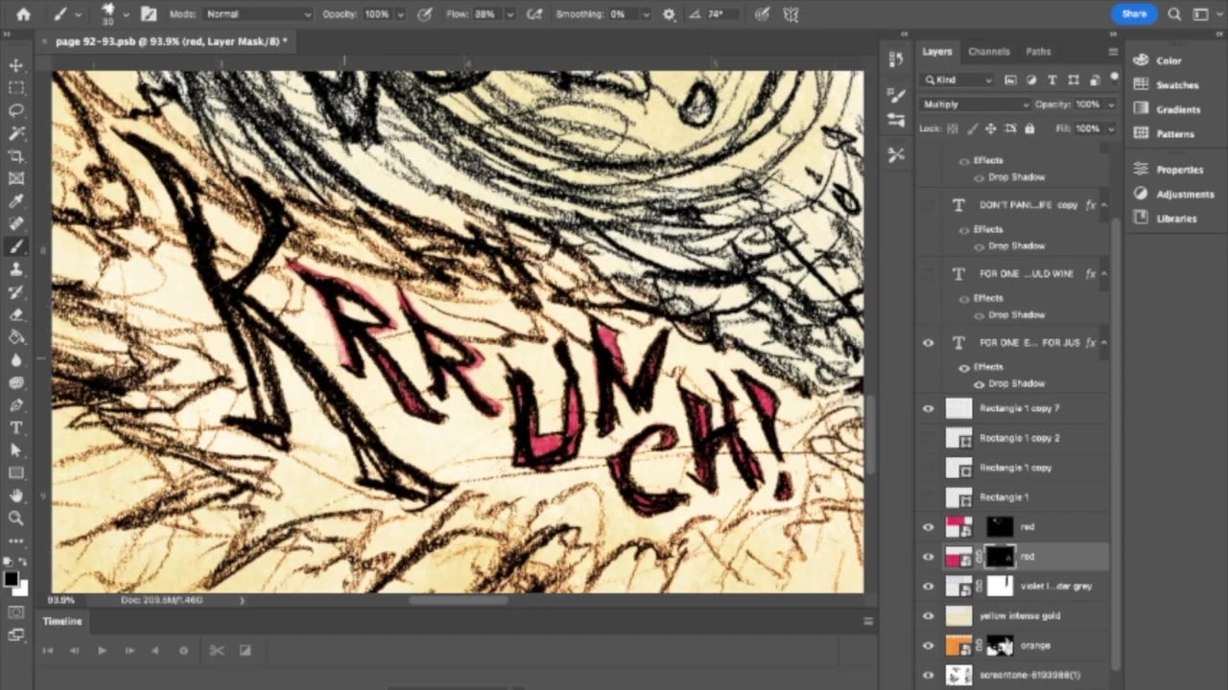Hide the orange layer
This screenshot has width=1228, height=690.
[928, 646]
